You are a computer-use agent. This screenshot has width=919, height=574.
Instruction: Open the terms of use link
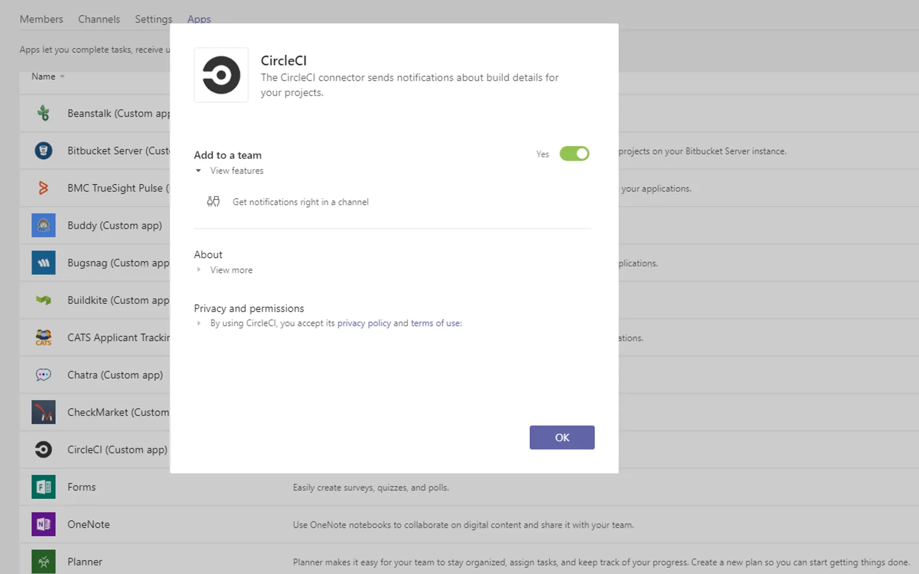tap(435, 323)
